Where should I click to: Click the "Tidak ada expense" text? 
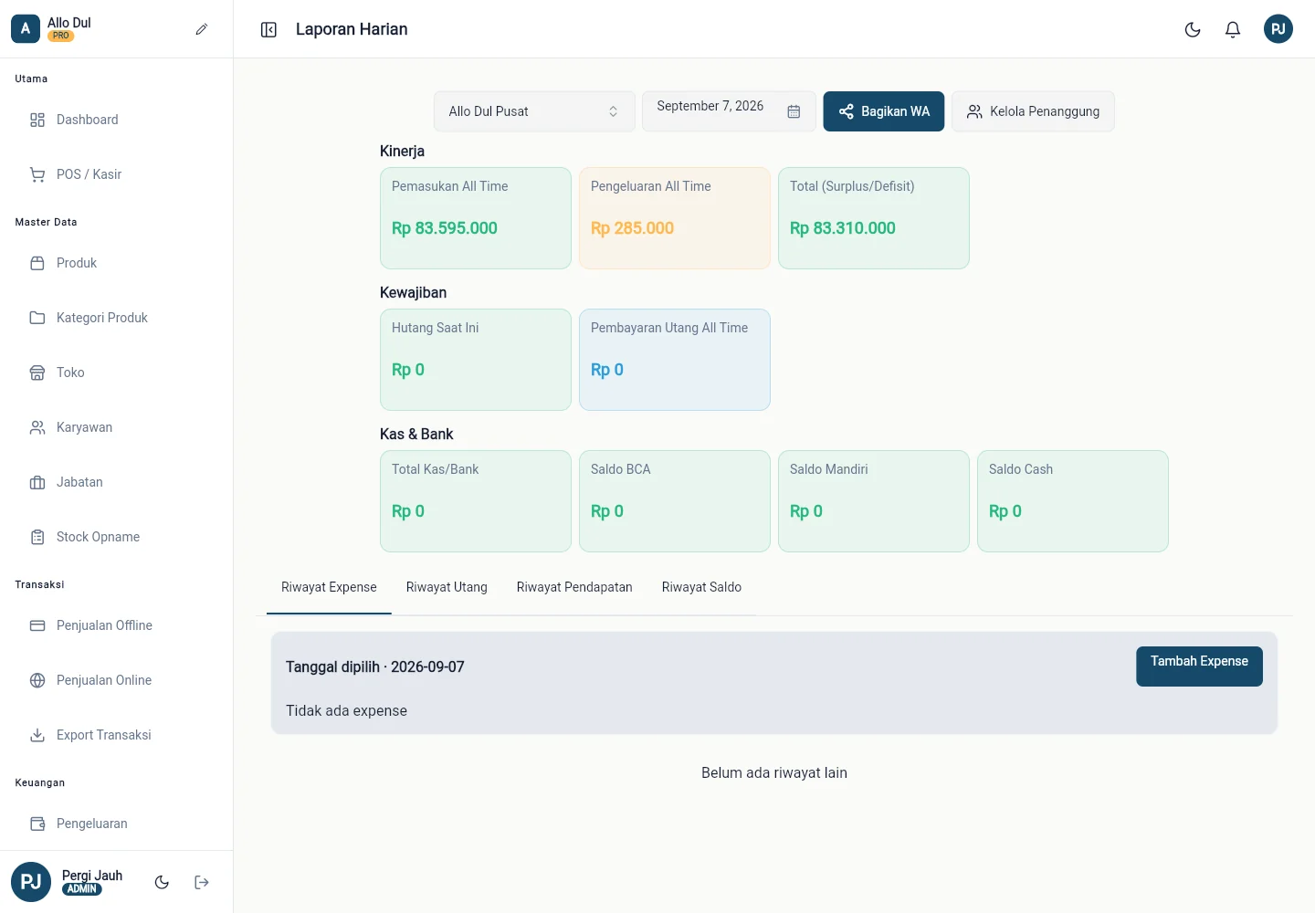(x=346, y=711)
